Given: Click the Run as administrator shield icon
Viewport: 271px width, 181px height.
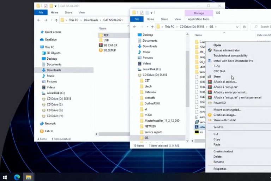Looking at the screenshot, I should coord(210,50).
